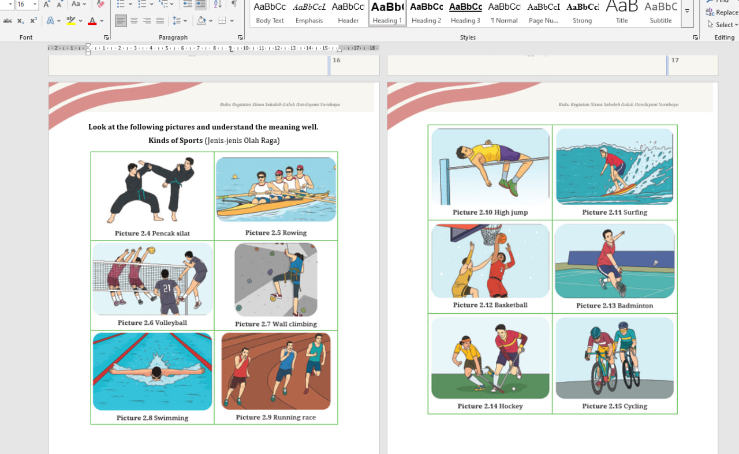Sort the selected text
The width and height of the screenshot is (739, 454).
218,4
